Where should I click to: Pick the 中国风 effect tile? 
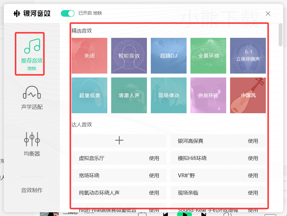click(248, 95)
